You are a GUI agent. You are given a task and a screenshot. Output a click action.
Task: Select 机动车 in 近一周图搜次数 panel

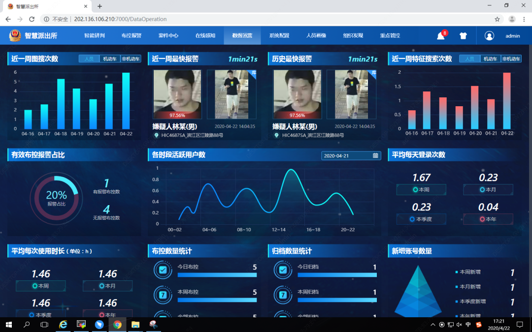[x=110, y=59]
